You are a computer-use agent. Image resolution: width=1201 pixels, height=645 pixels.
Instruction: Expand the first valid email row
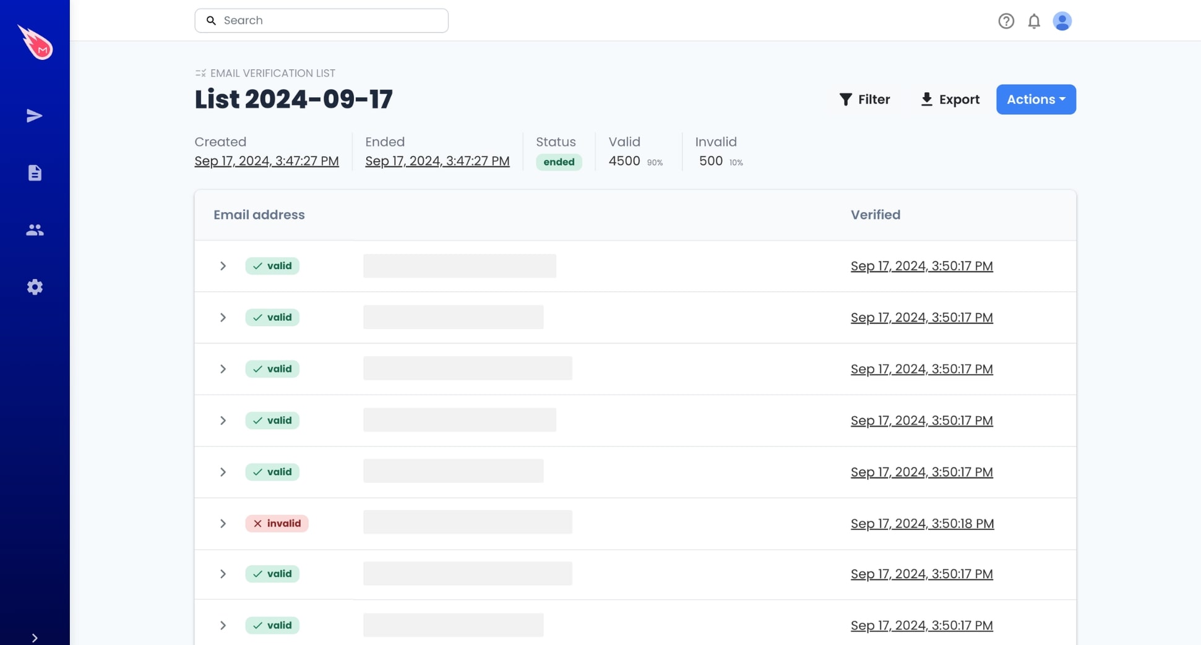click(x=223, y=266)
